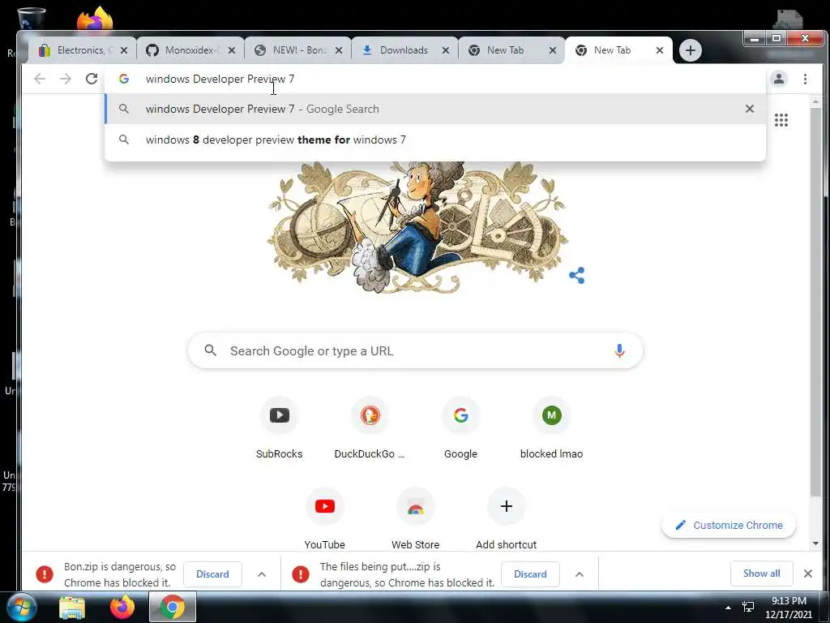Open the Chrome three-dot menu
This screenshot has height=623, width=830.
[x=805, y=79]
